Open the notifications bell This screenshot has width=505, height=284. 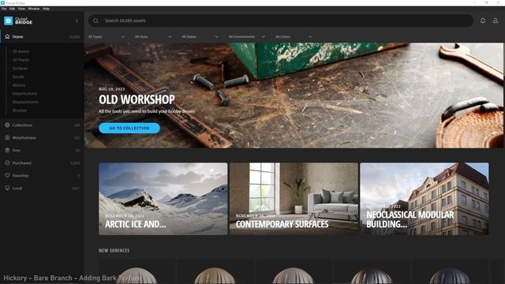482,21
